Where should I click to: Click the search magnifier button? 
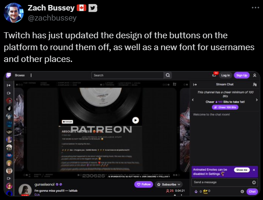click(168, 75)
